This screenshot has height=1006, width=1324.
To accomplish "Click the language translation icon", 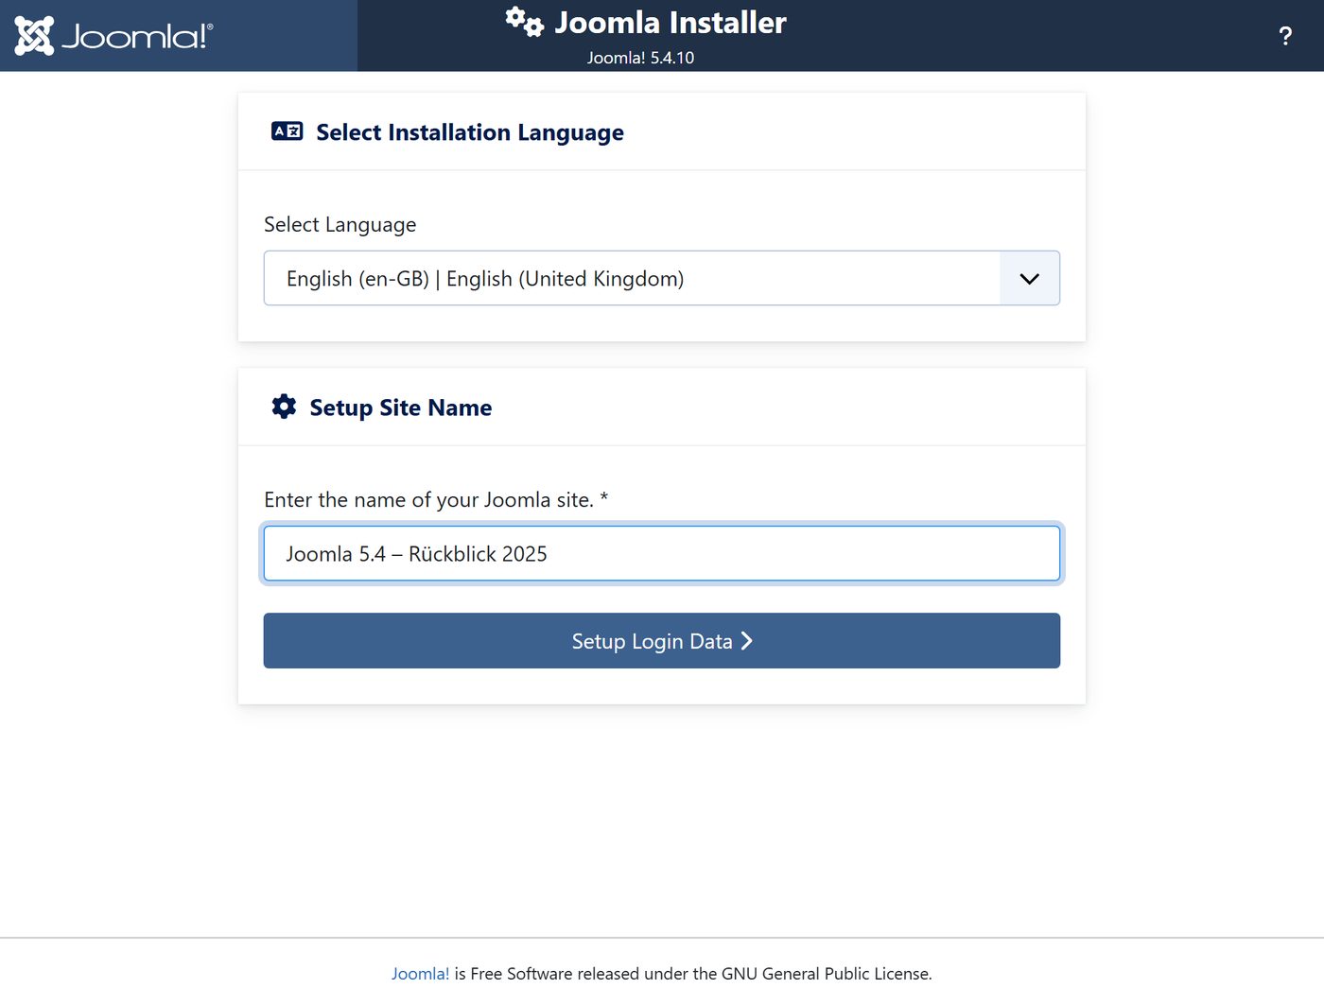I will coord(287,131).
